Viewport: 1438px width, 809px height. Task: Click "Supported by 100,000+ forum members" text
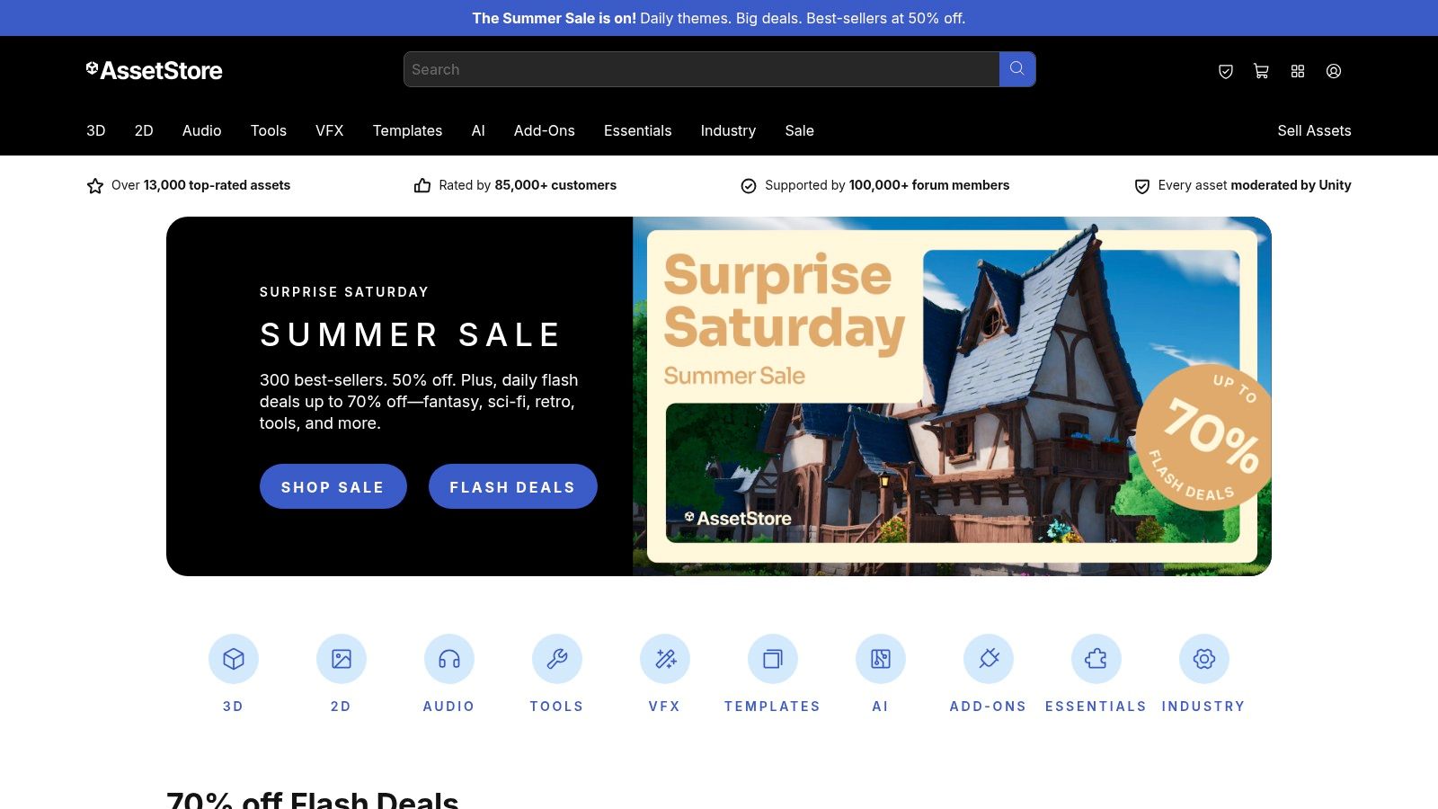tap(887, 185)
